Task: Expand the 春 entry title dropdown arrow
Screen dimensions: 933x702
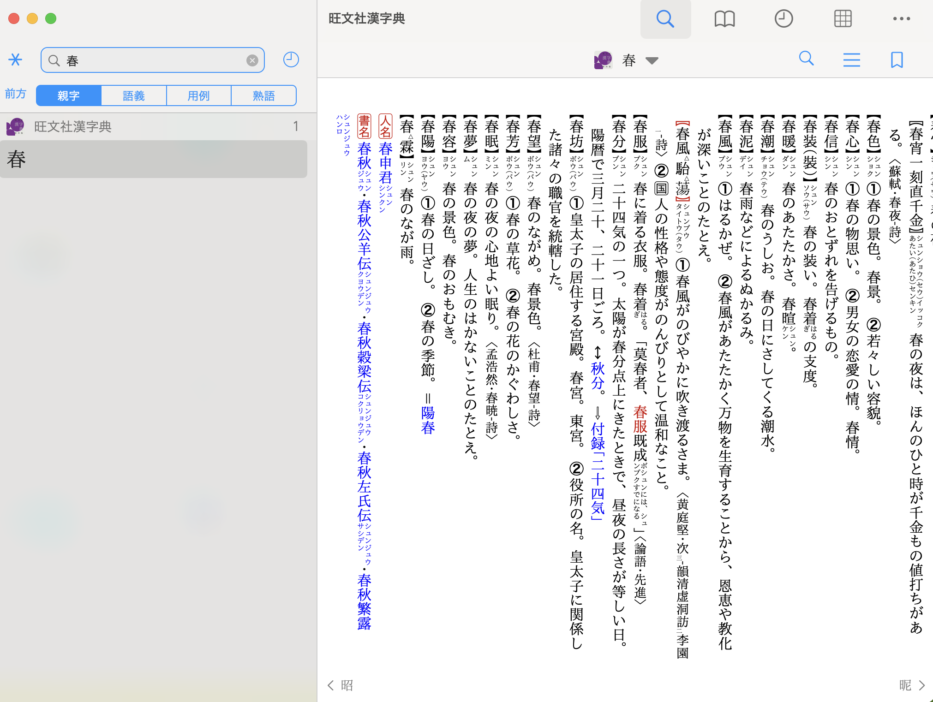Action: click(652, 60)
